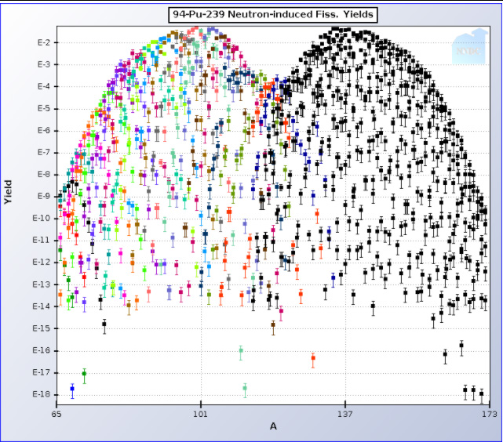
Task: Click the y-axis tick label 'E-18'
Action: click(42, 394)
